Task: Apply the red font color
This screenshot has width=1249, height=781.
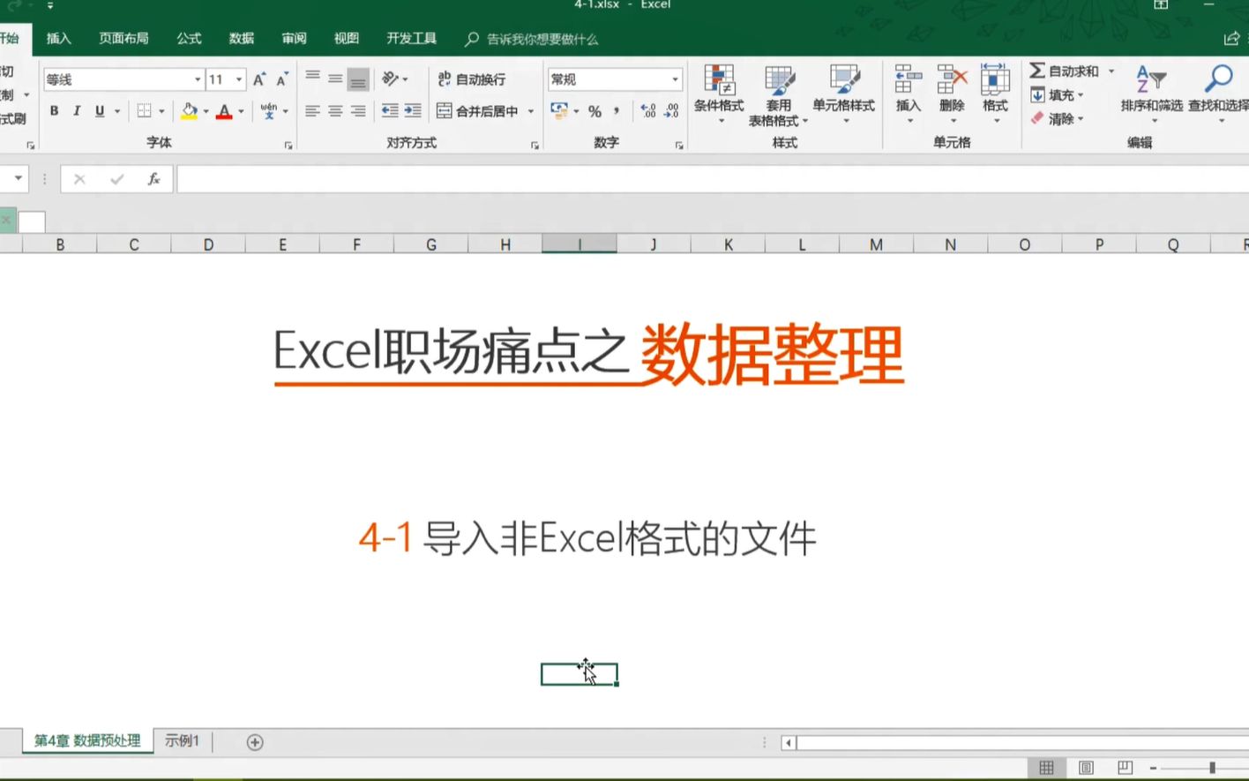Action: 224,111
